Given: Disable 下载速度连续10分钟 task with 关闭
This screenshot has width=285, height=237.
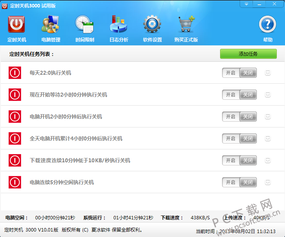Looking at the screenshot, I should pos(248,160).
